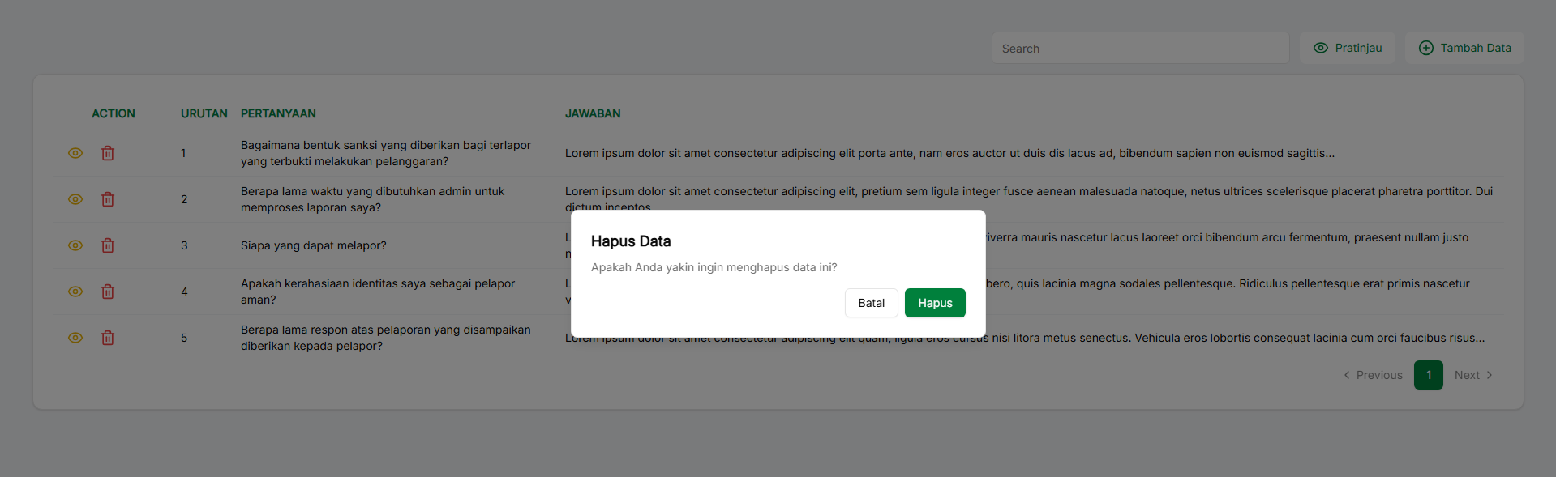Click the trash icon for row 2

click(108, 199)
